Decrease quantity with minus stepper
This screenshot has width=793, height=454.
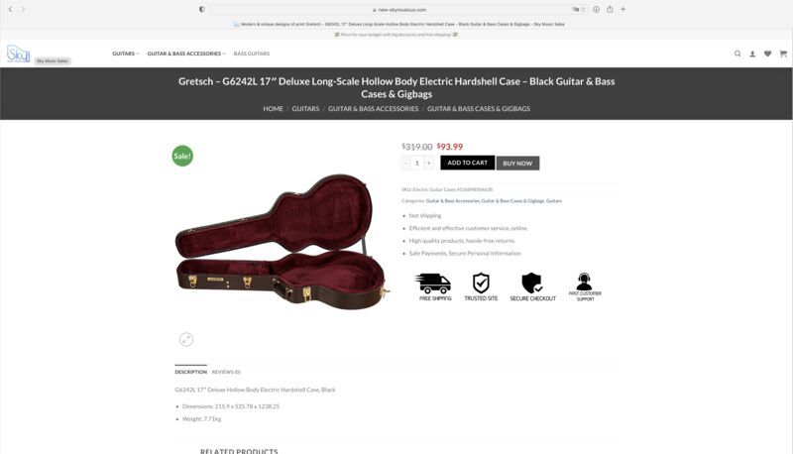tap(405, 163)
